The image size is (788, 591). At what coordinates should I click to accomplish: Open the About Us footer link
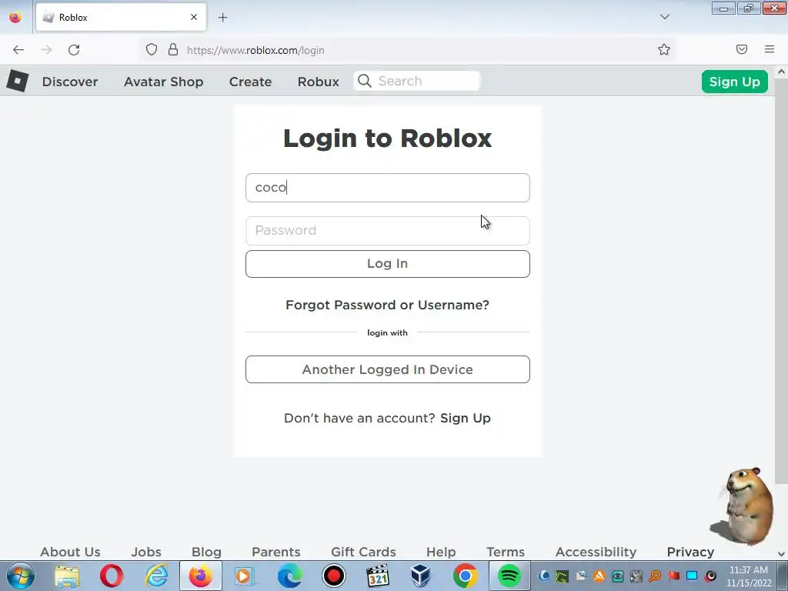click(x=70, y=552)
